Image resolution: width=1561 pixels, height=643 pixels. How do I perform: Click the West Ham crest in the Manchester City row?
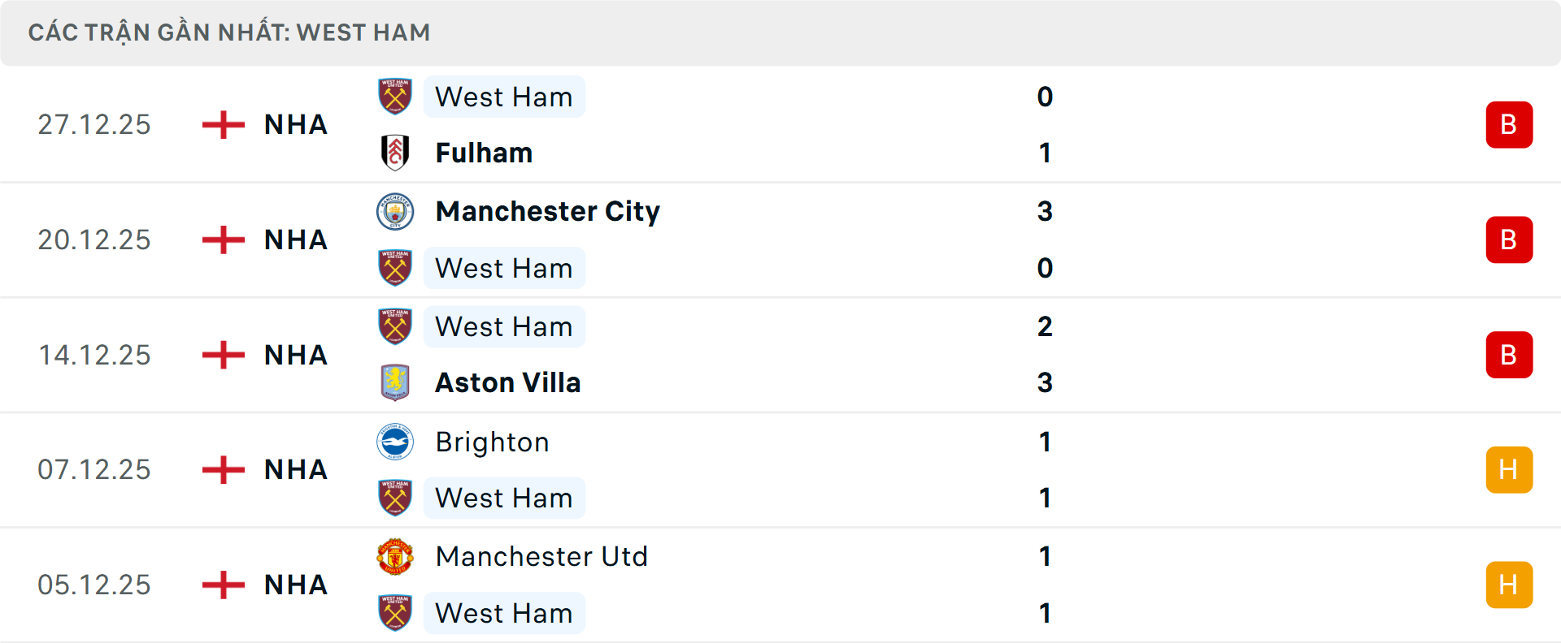coord(395,268)
